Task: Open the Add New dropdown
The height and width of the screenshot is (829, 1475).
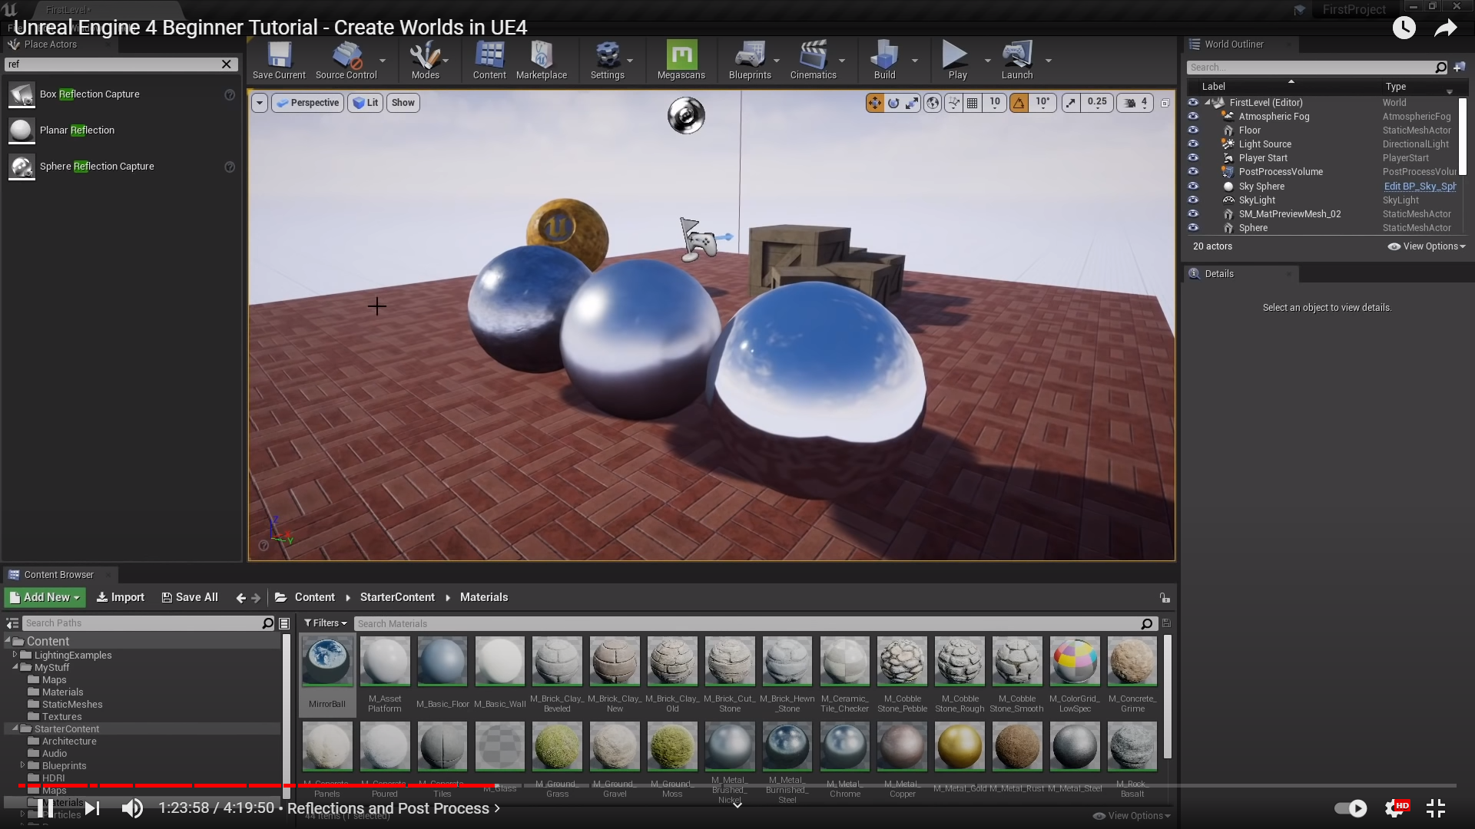Action: pyautogui.click(x=45, y=597)
